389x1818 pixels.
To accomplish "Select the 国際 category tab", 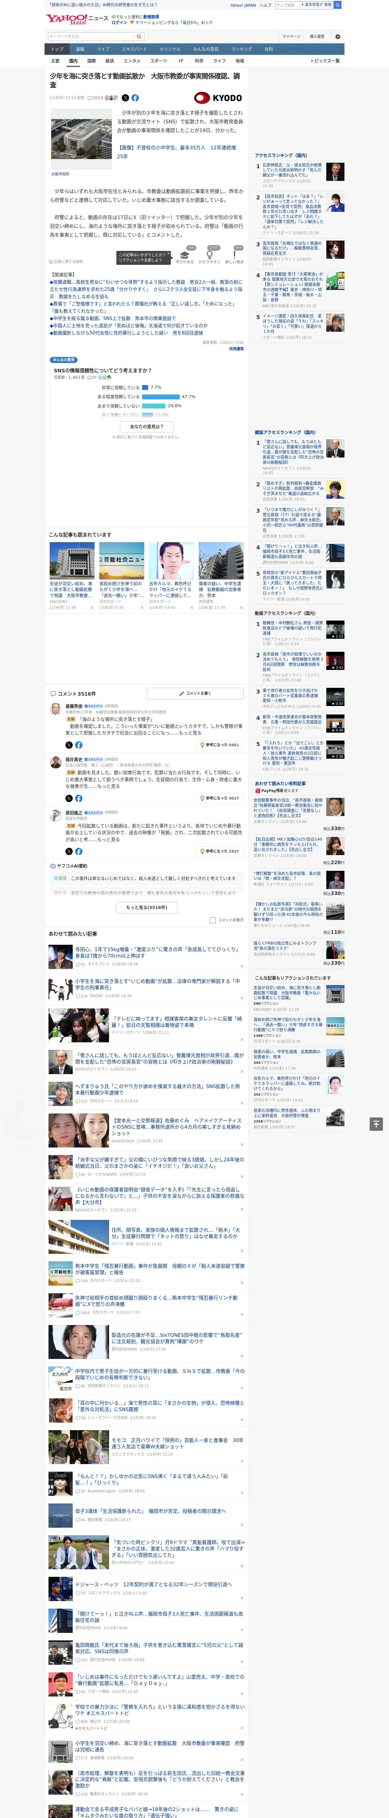I will click(92, 62).
